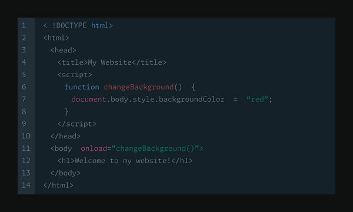The image size is (353, 212).
Task: Click line number 1 in the gutter
Action: [24, 25]
